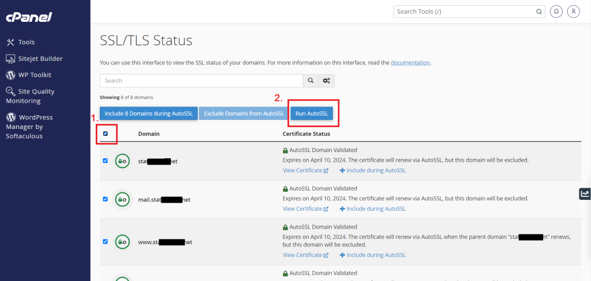Screen dimensions: 591x281
Task: Open the documentation link
Action: click(410, 63)
